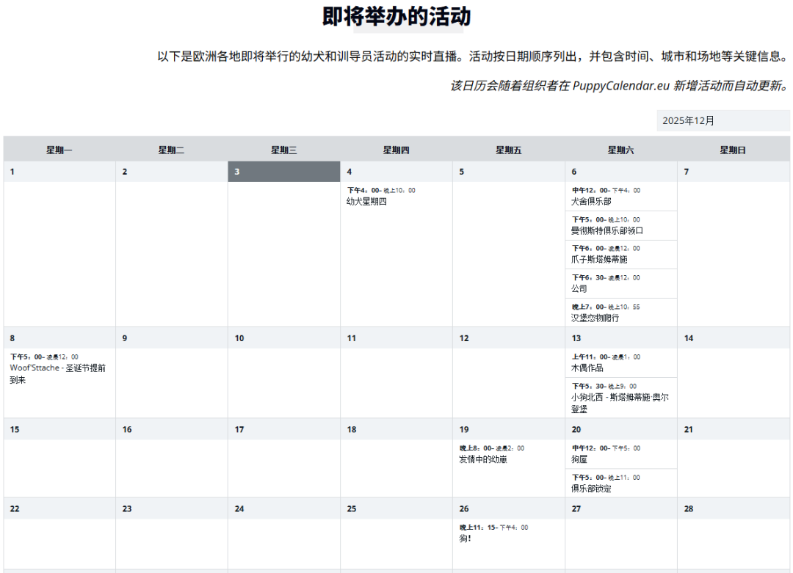Open the Woof'Sttache event on day 8
This screenshot has height=573, width=793.
click(58, 374)
